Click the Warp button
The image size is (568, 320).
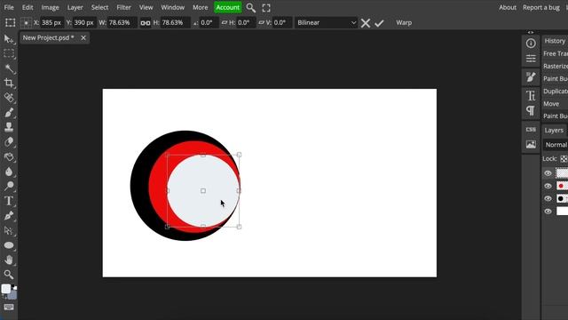point(404,22)
